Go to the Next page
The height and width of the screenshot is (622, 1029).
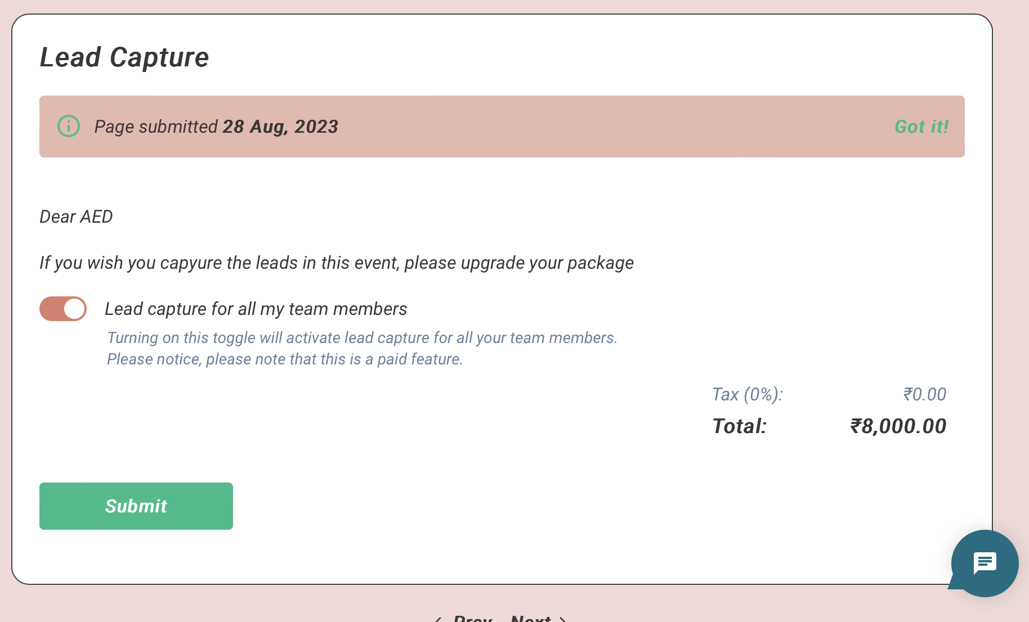(530, 619)
